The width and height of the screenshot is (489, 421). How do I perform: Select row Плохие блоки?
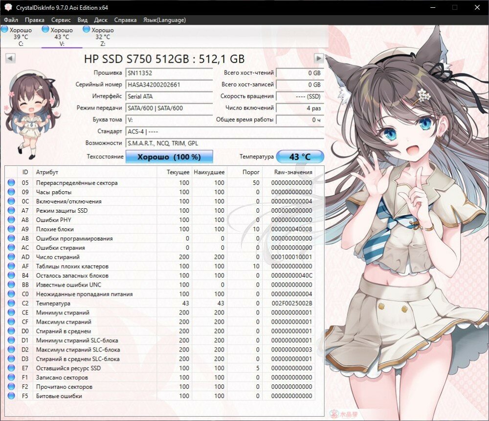point(160,229)
